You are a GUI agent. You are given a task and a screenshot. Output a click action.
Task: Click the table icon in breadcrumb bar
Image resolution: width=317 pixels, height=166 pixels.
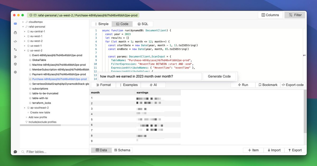pyautogui.click(x=35, y=15)
